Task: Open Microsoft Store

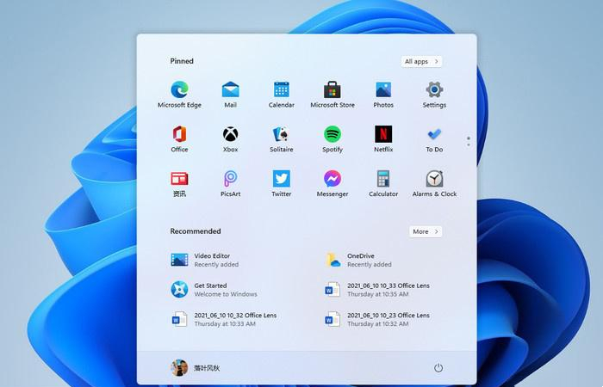Action: coord(333,89)
